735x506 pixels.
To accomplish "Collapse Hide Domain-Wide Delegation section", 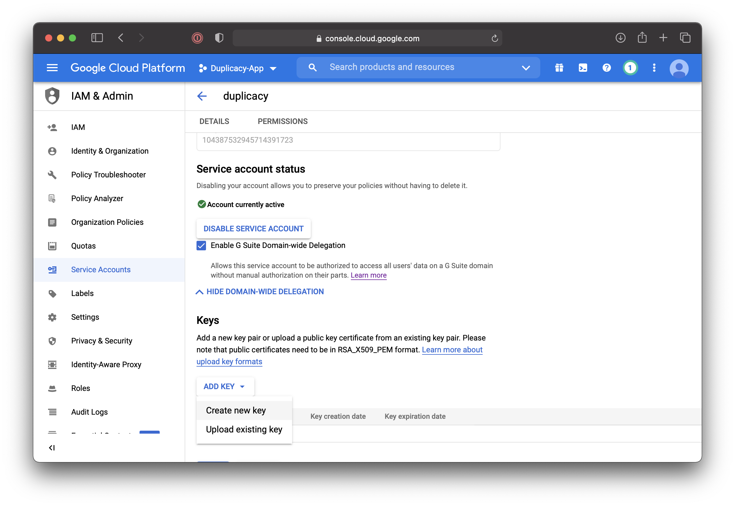I will click(x=260, y=292).
